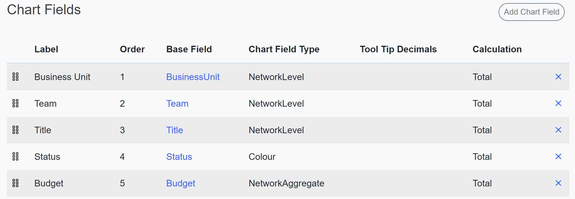This screenshot has height=199, width=575.
Task: Select the drag handle icon for Team row
Action: point(15,103)
